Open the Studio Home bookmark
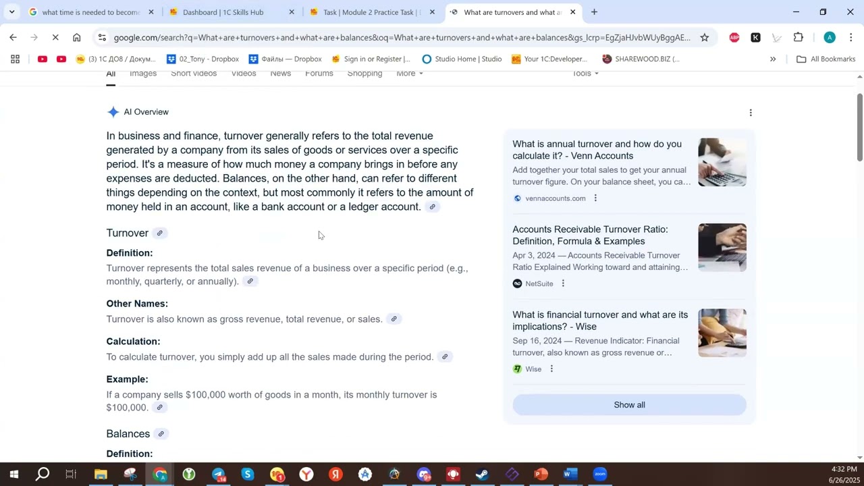The width and height of the screenshot is (864, 486). (462, 59)
